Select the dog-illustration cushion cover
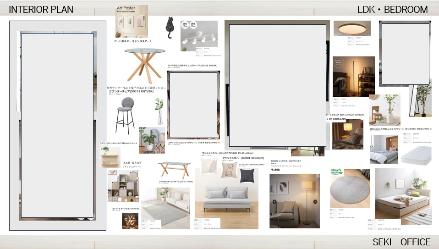The height and width of the screenshot is (249, 439). pos(229,170)
